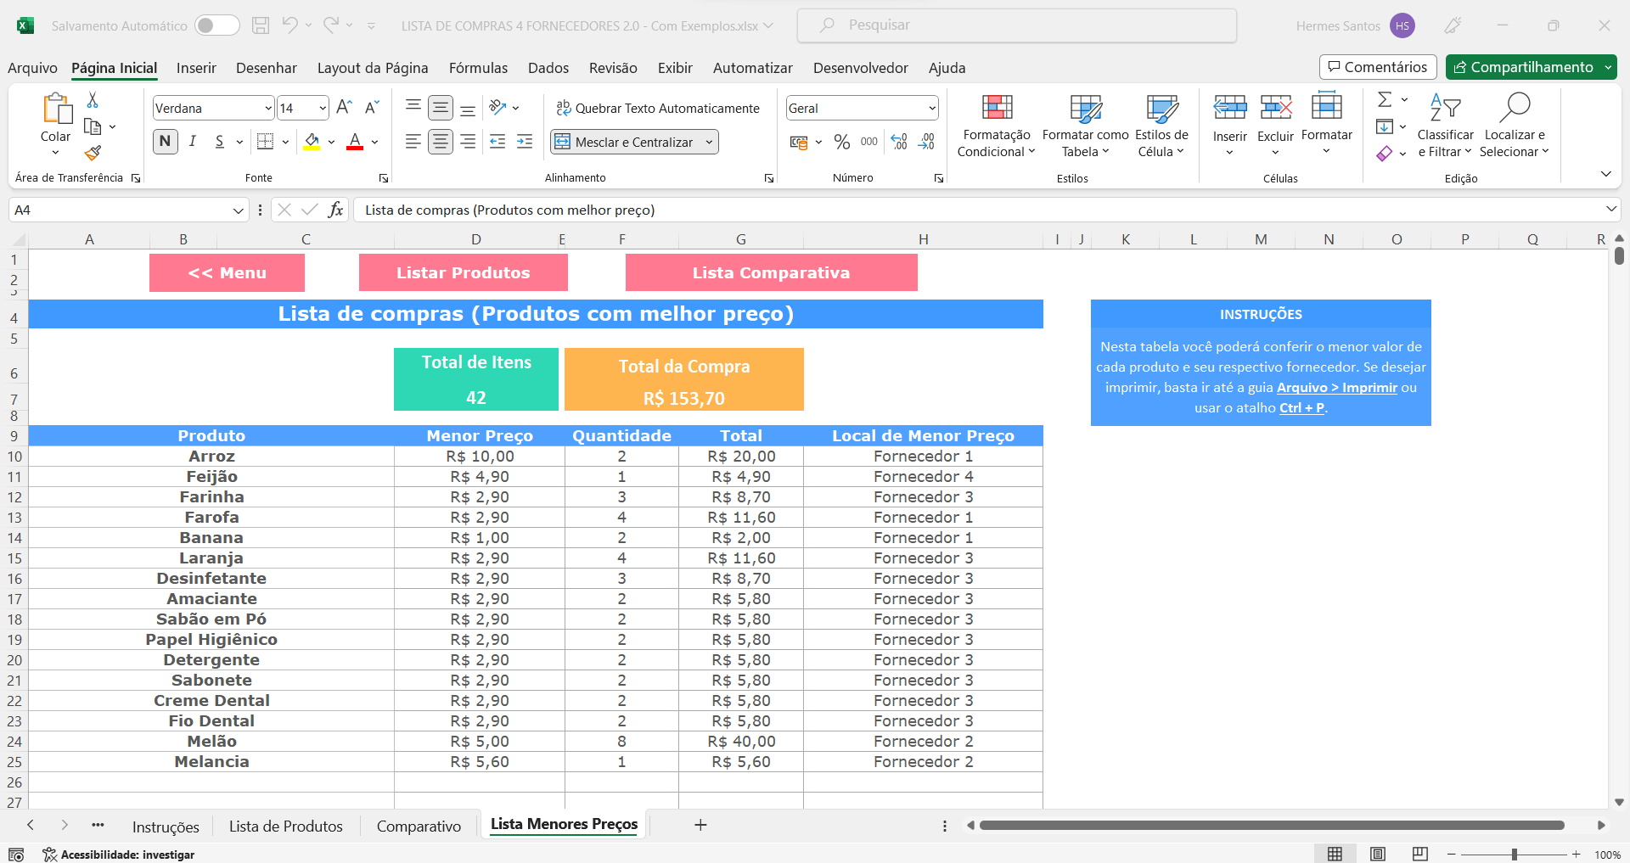Open the Comentários button
This screenshot has width=1630, height=863.
pos(1377,67)
